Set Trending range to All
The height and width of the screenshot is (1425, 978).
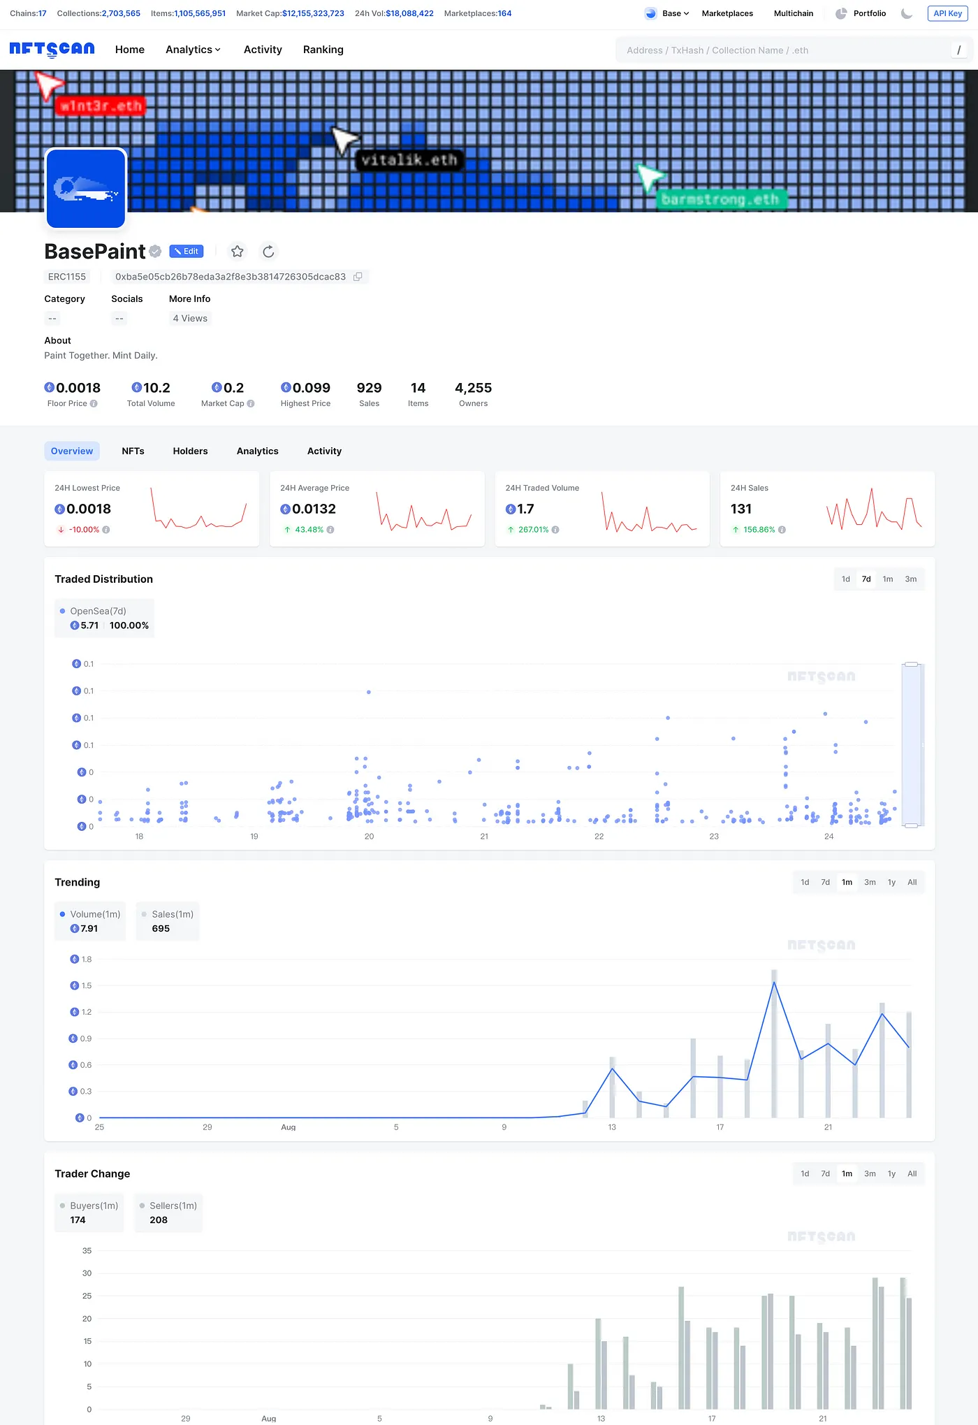[x=912, y=883]
